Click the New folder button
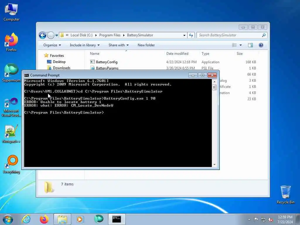 click(146, 45)
